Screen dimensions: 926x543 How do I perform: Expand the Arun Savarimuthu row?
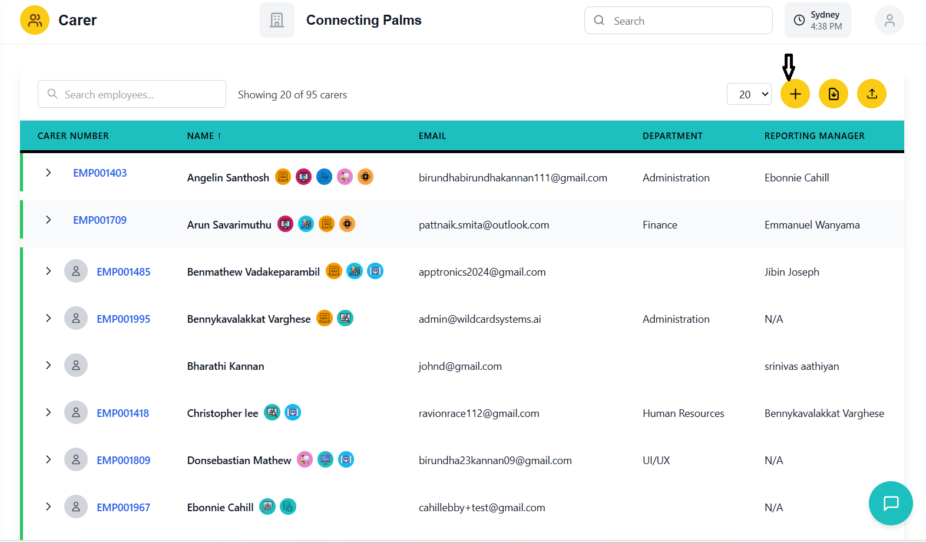point(48,220)
